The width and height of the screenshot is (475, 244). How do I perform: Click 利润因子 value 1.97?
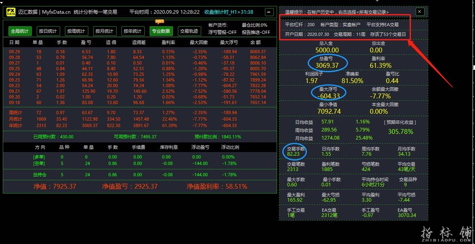point(311,81)
